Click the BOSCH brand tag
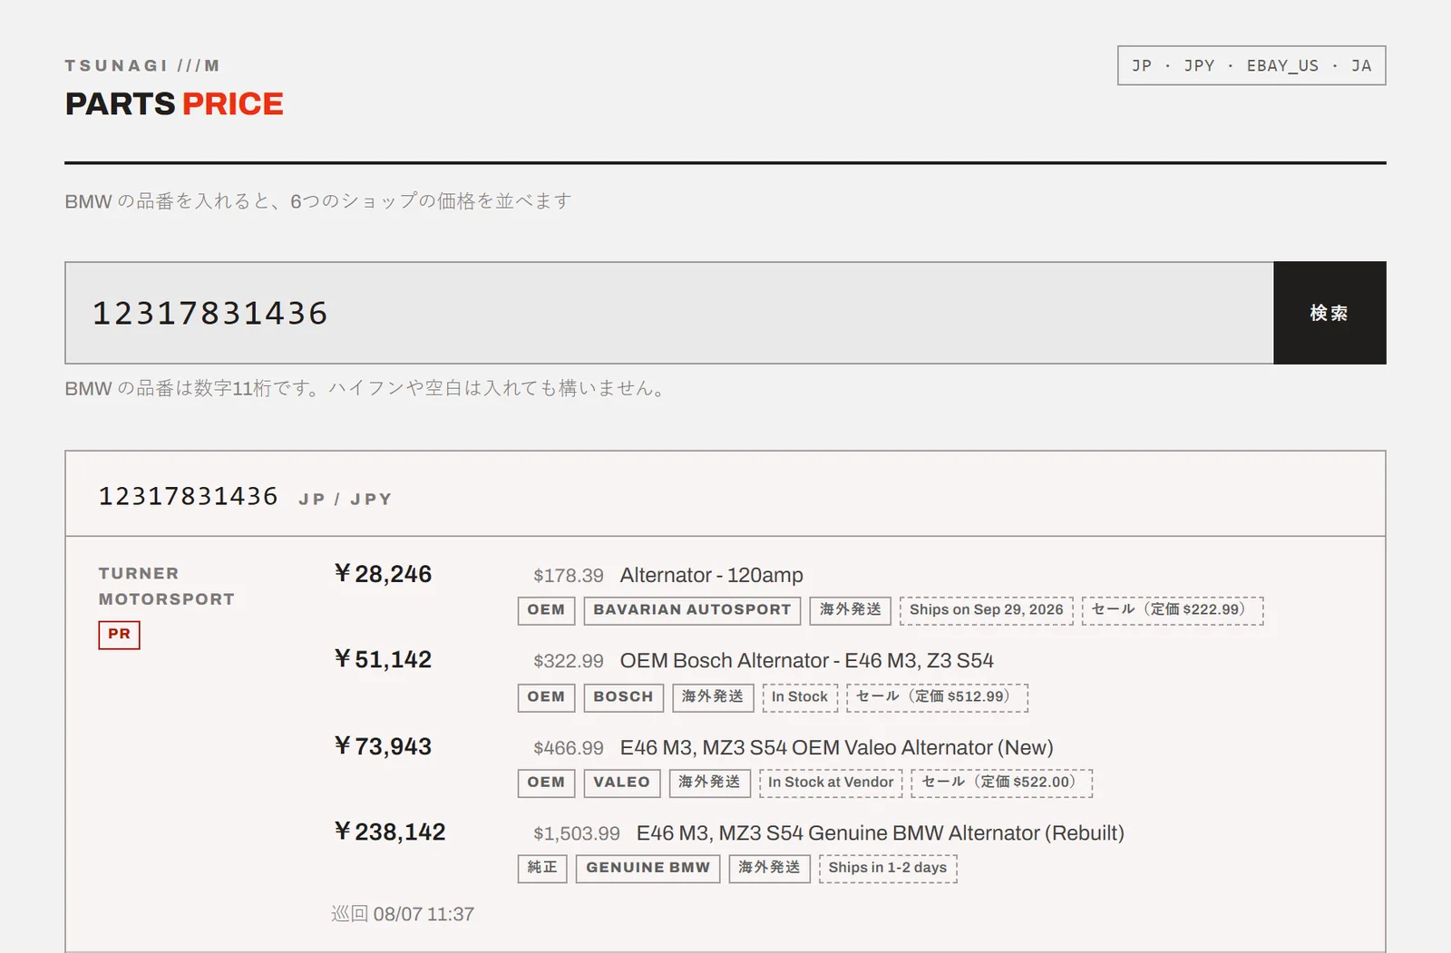 (x=623, y=697)
